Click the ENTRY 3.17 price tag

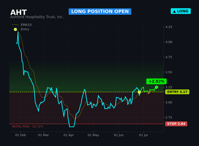[177, 92]
